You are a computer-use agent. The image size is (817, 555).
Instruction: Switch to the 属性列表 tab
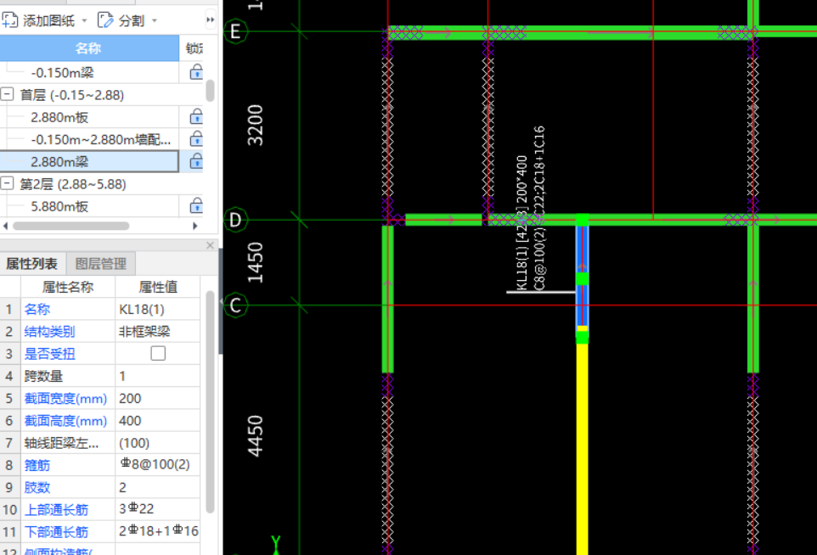click(32, 264)
